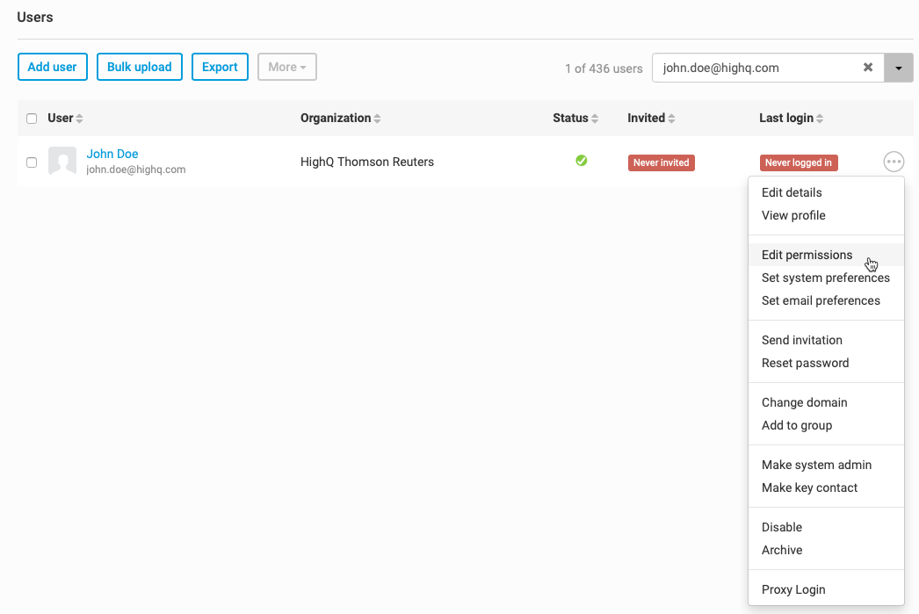Select Edit permissions from the menu
The width and height of the screenshot is (919, 614).
tap(807, 255)
